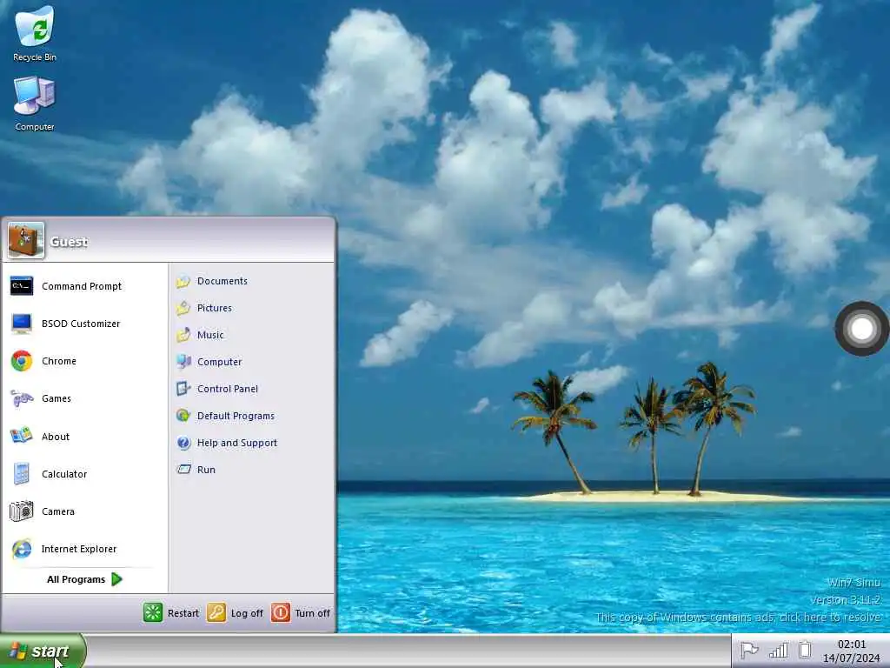Click the All Programs label

76,579
